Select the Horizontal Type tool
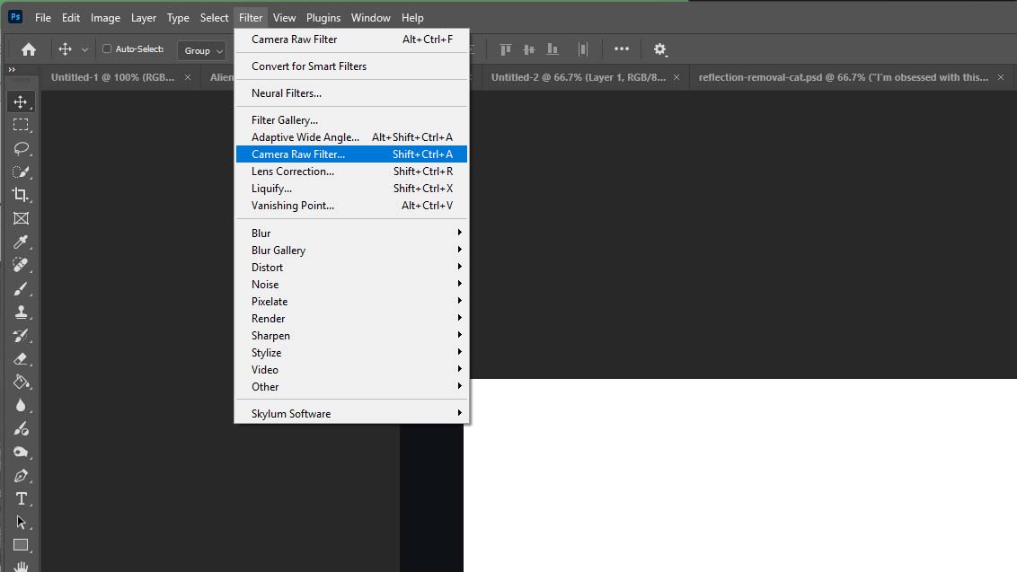Image resolution: width=1017 pixels, height=572 pixels. coord(21,498)
